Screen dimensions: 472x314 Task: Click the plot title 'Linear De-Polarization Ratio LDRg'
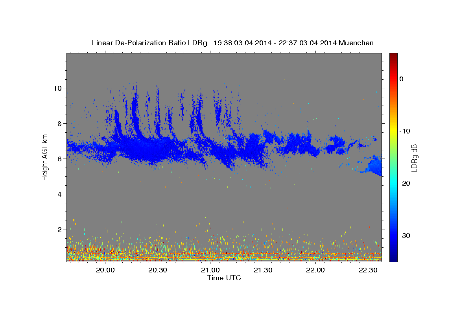(149, 43)
